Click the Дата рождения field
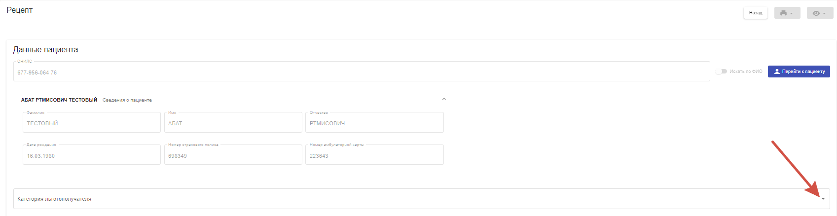 point(92,154)
